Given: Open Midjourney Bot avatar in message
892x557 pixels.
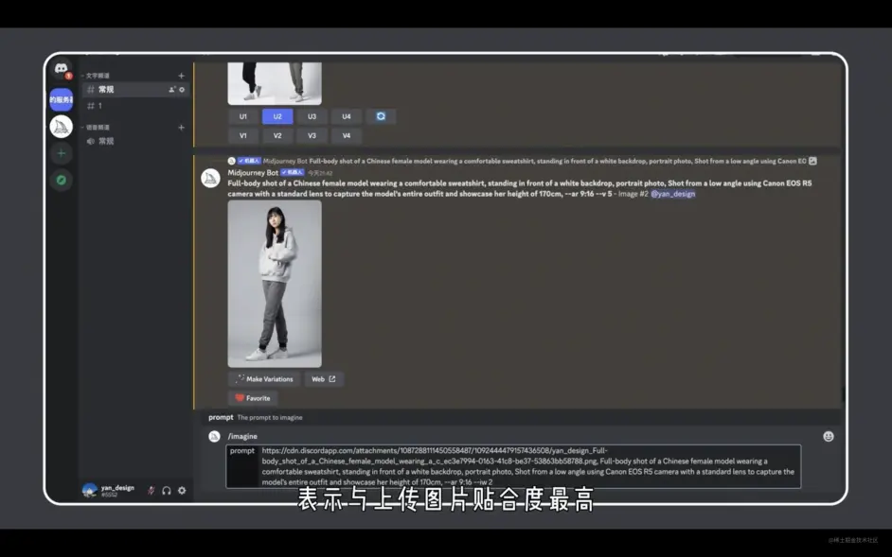Looking at the screenshot, I should [210, 179].
